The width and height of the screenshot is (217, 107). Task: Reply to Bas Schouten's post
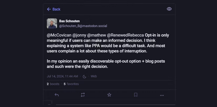point(57,95)
